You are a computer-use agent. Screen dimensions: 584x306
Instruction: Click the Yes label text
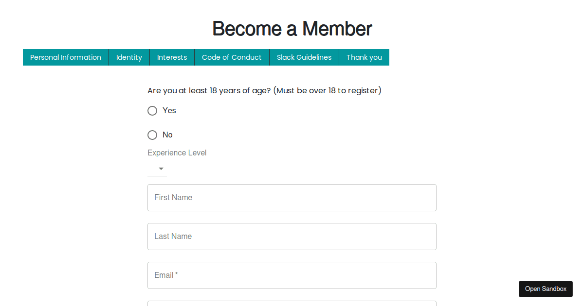tap(169, 110)
